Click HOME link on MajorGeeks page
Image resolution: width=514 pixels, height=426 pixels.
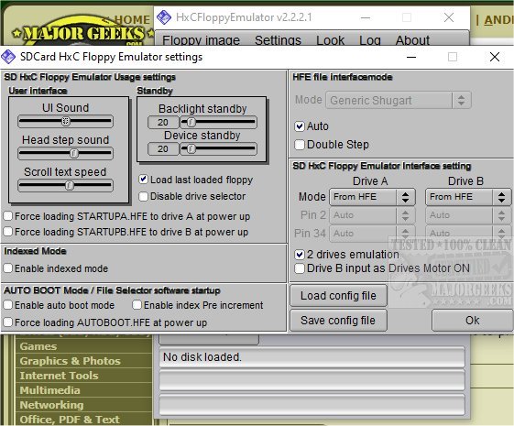pos(132,19)
